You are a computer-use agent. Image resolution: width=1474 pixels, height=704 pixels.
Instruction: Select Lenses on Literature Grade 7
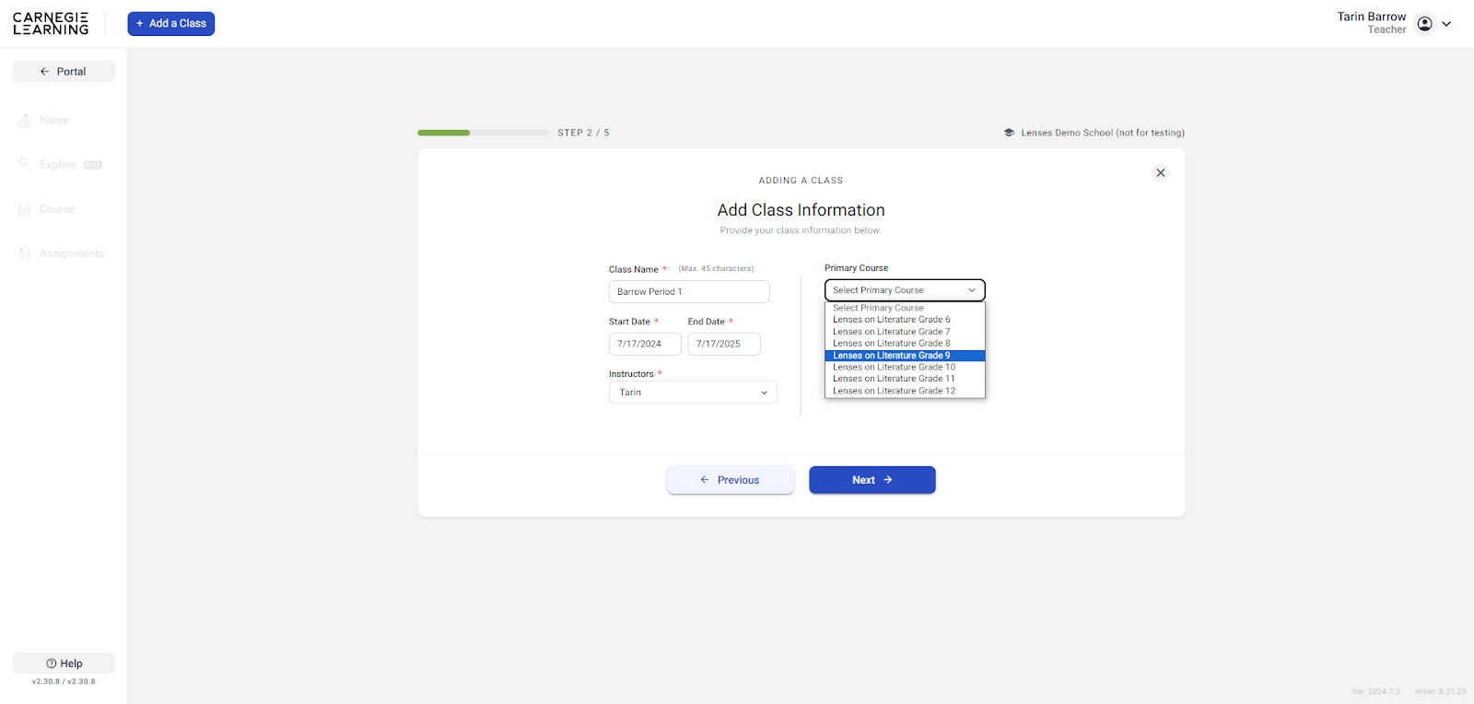pos(905,332)
